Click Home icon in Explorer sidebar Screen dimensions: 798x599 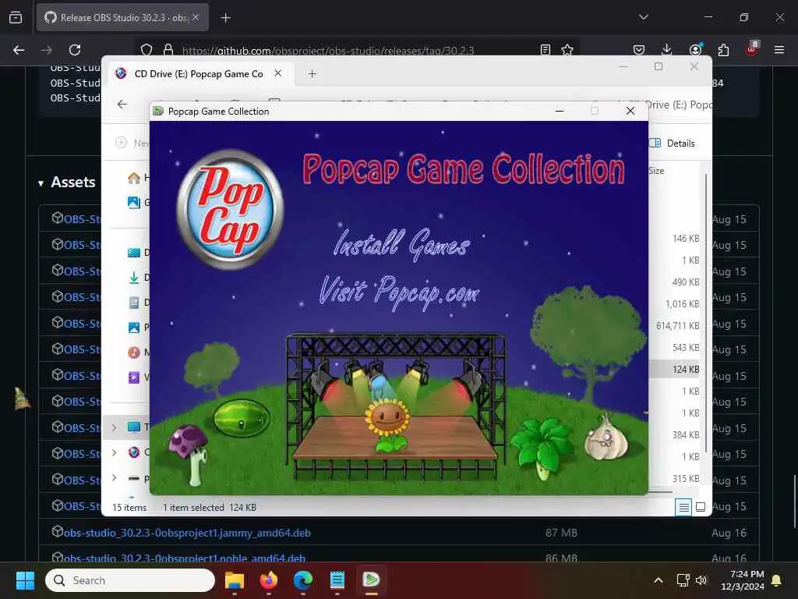pyautogui.click(x=134, y=178)
